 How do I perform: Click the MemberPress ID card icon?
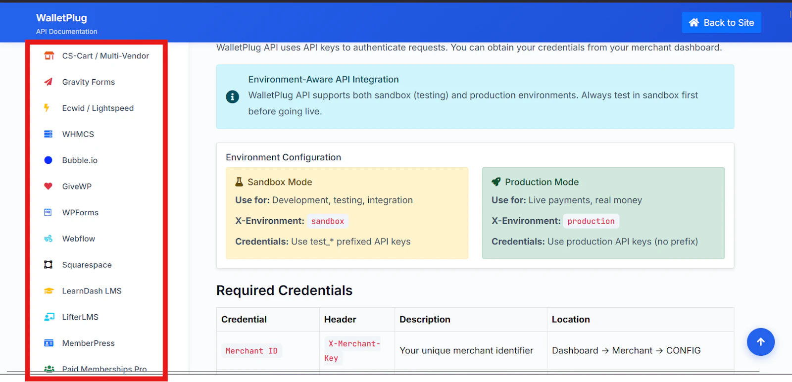tap(49, 343)
